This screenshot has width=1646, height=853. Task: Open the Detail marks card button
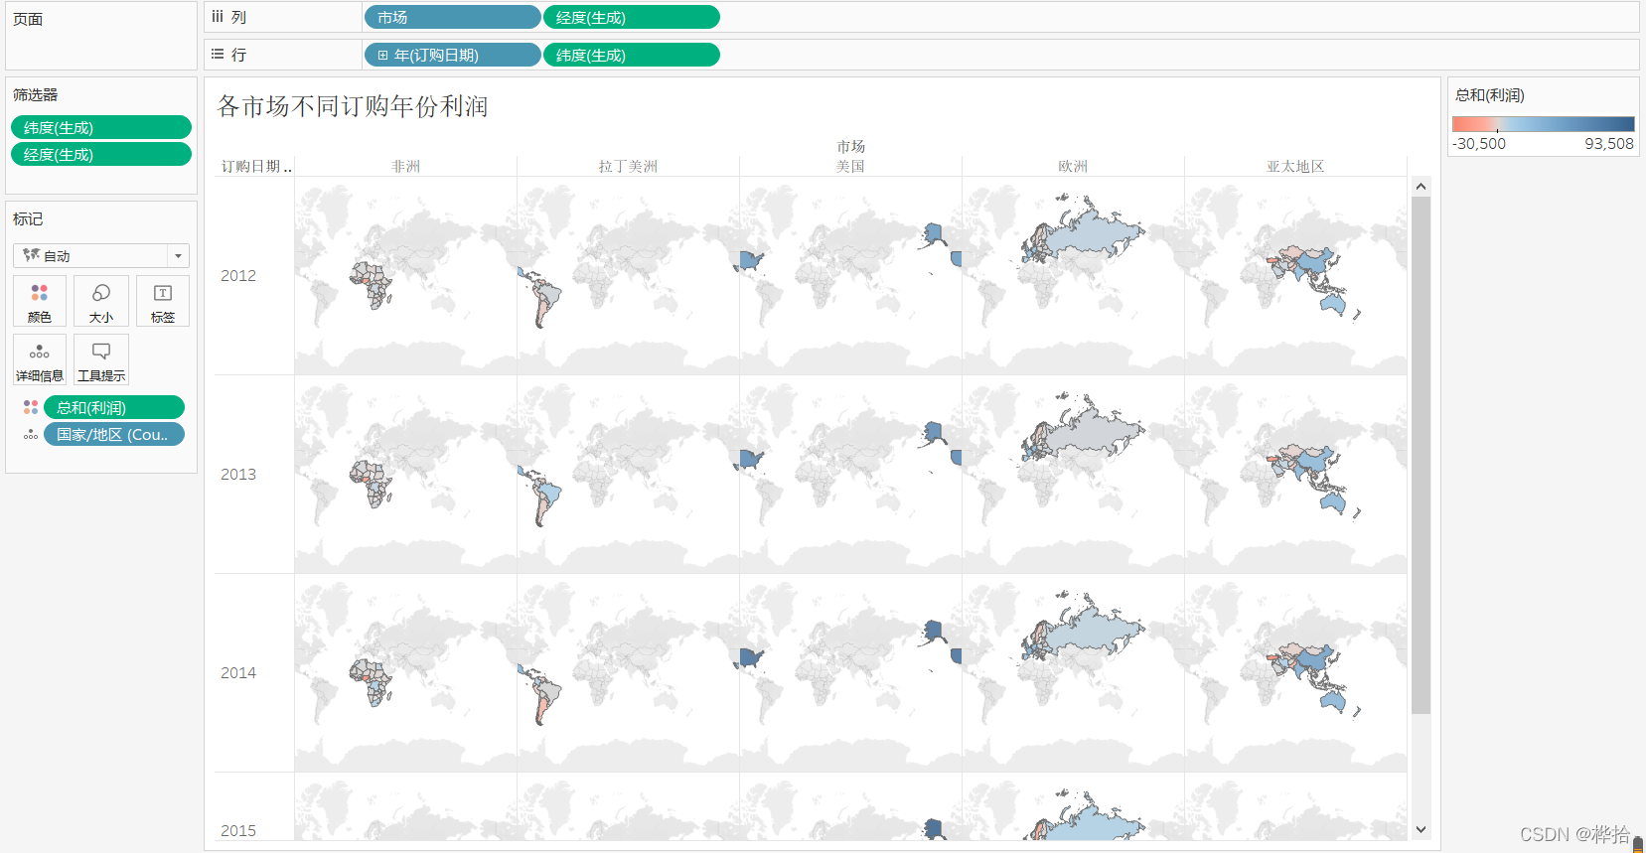(40, 359)
